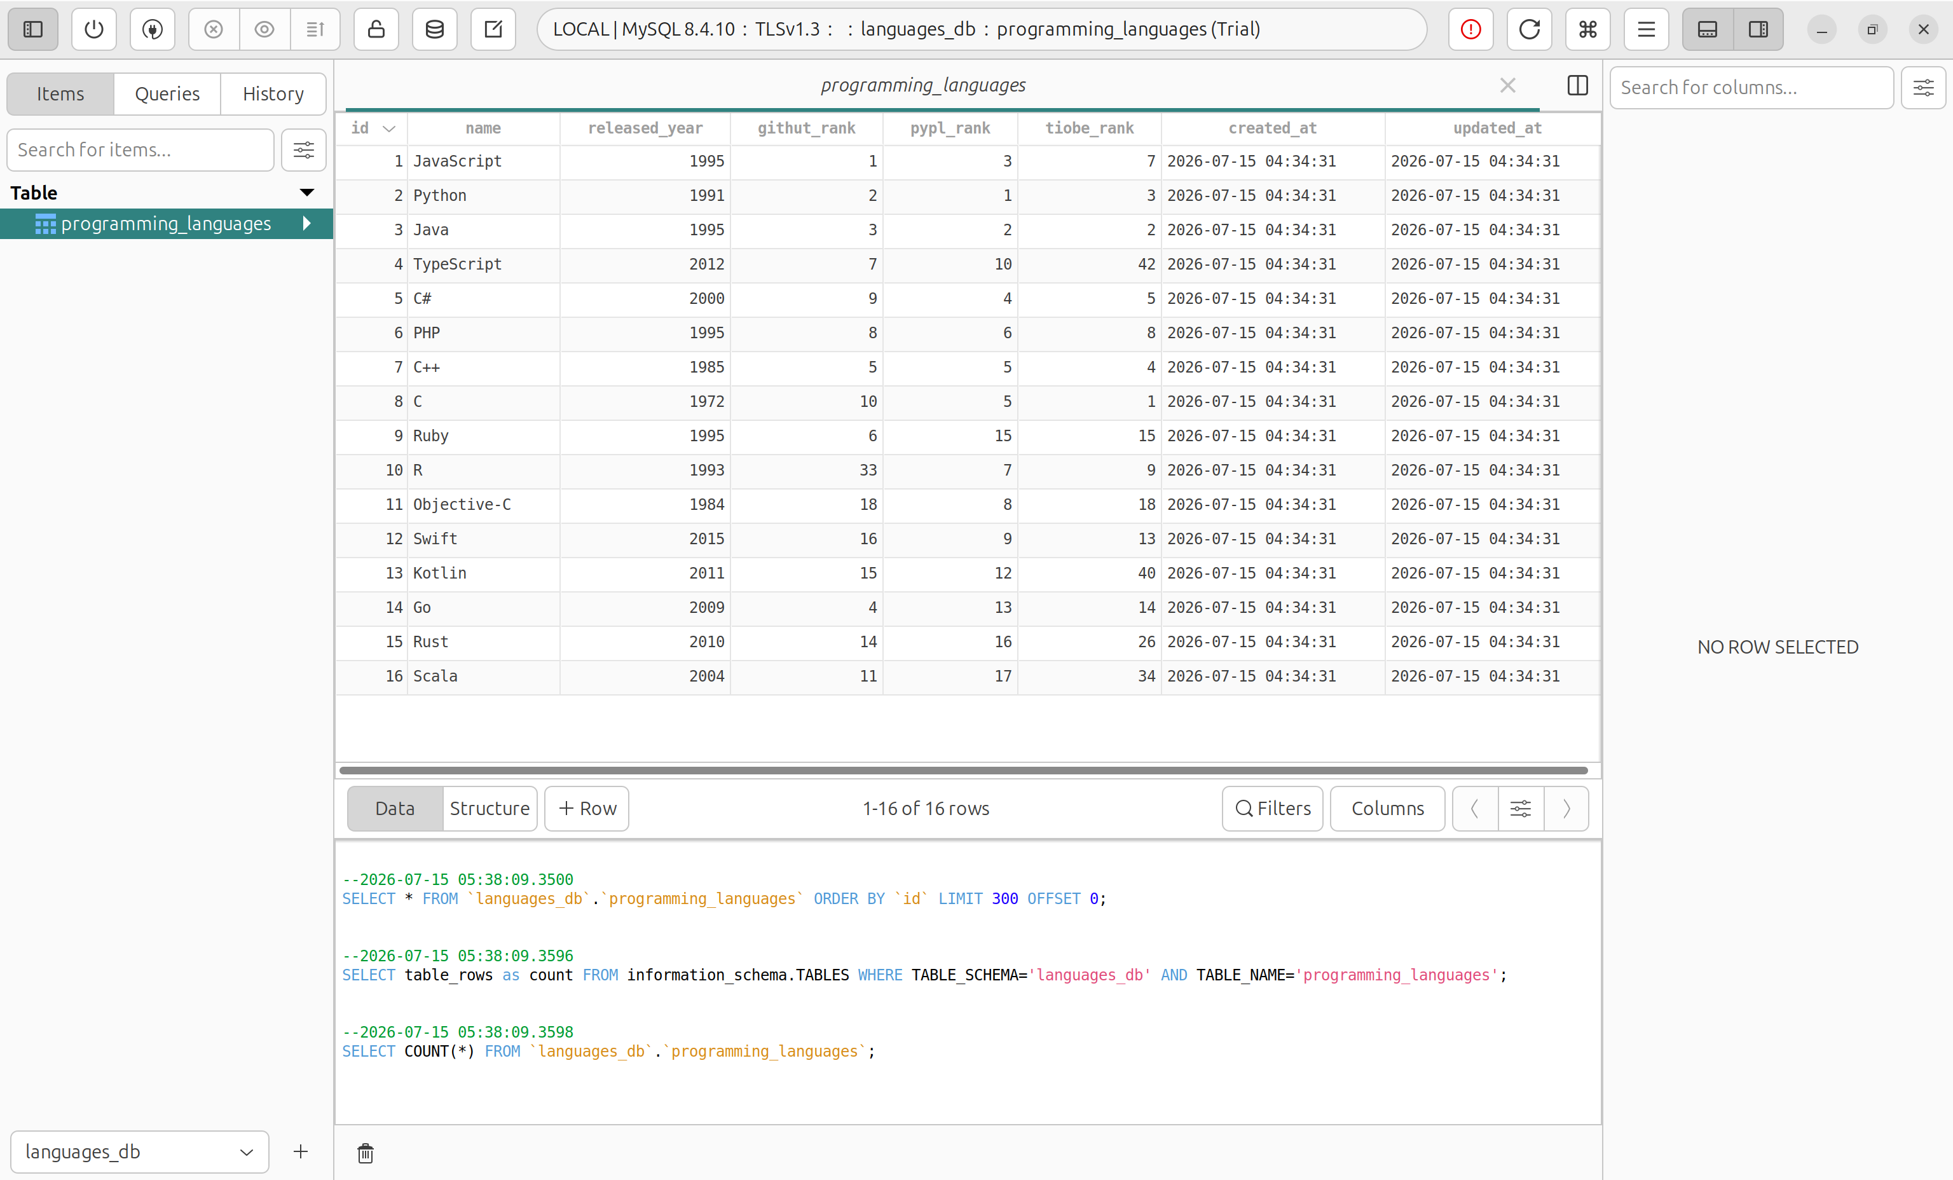Open items search filter settings icon
This screenshot has height=1180, width=1953.
pyautogui.click(x=304, y=150)
